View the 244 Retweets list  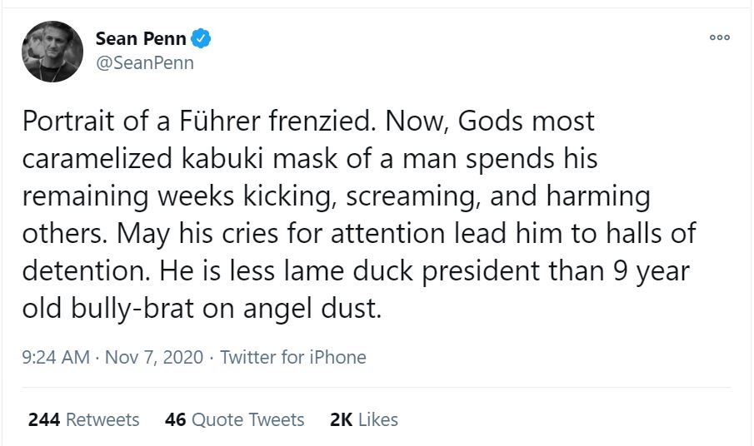click(x=84, y=419)
